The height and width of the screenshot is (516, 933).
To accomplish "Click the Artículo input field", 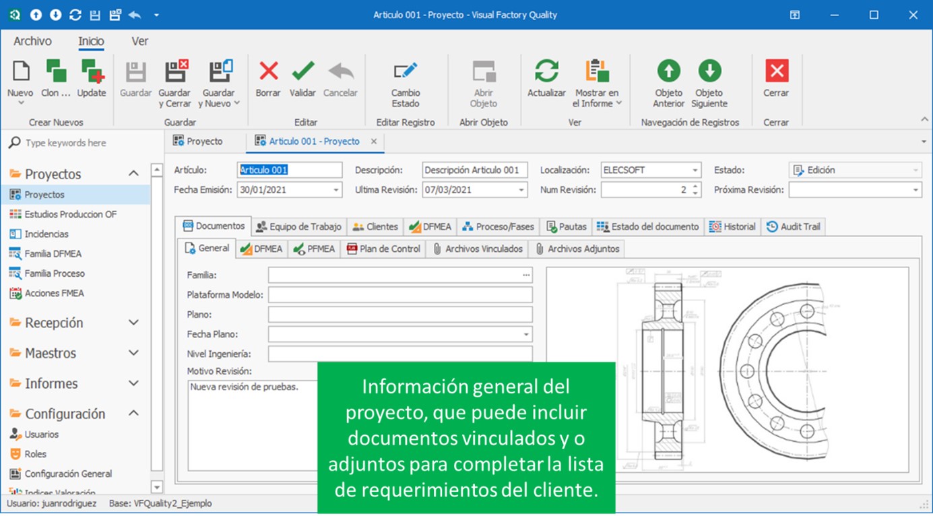I will [290, 170].
